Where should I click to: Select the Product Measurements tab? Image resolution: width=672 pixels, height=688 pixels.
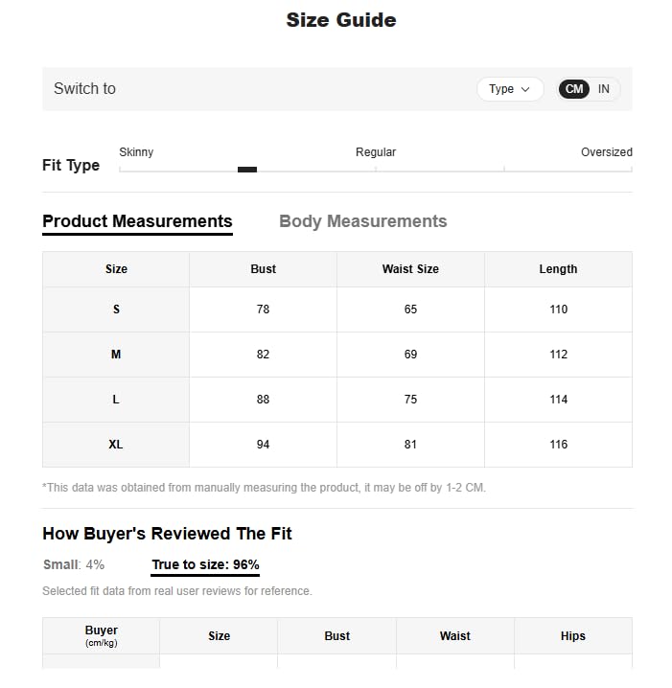137,221
